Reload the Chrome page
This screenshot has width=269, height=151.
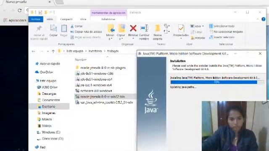pyautogui.click(x=20, y=10)
